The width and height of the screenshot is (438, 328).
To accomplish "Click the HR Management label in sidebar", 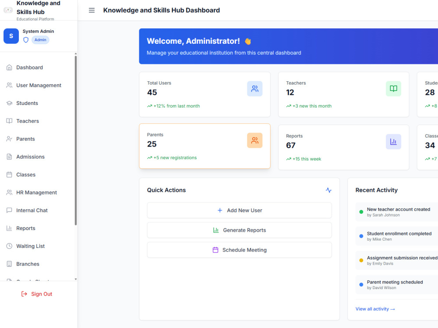I will [x=37, y=192].
